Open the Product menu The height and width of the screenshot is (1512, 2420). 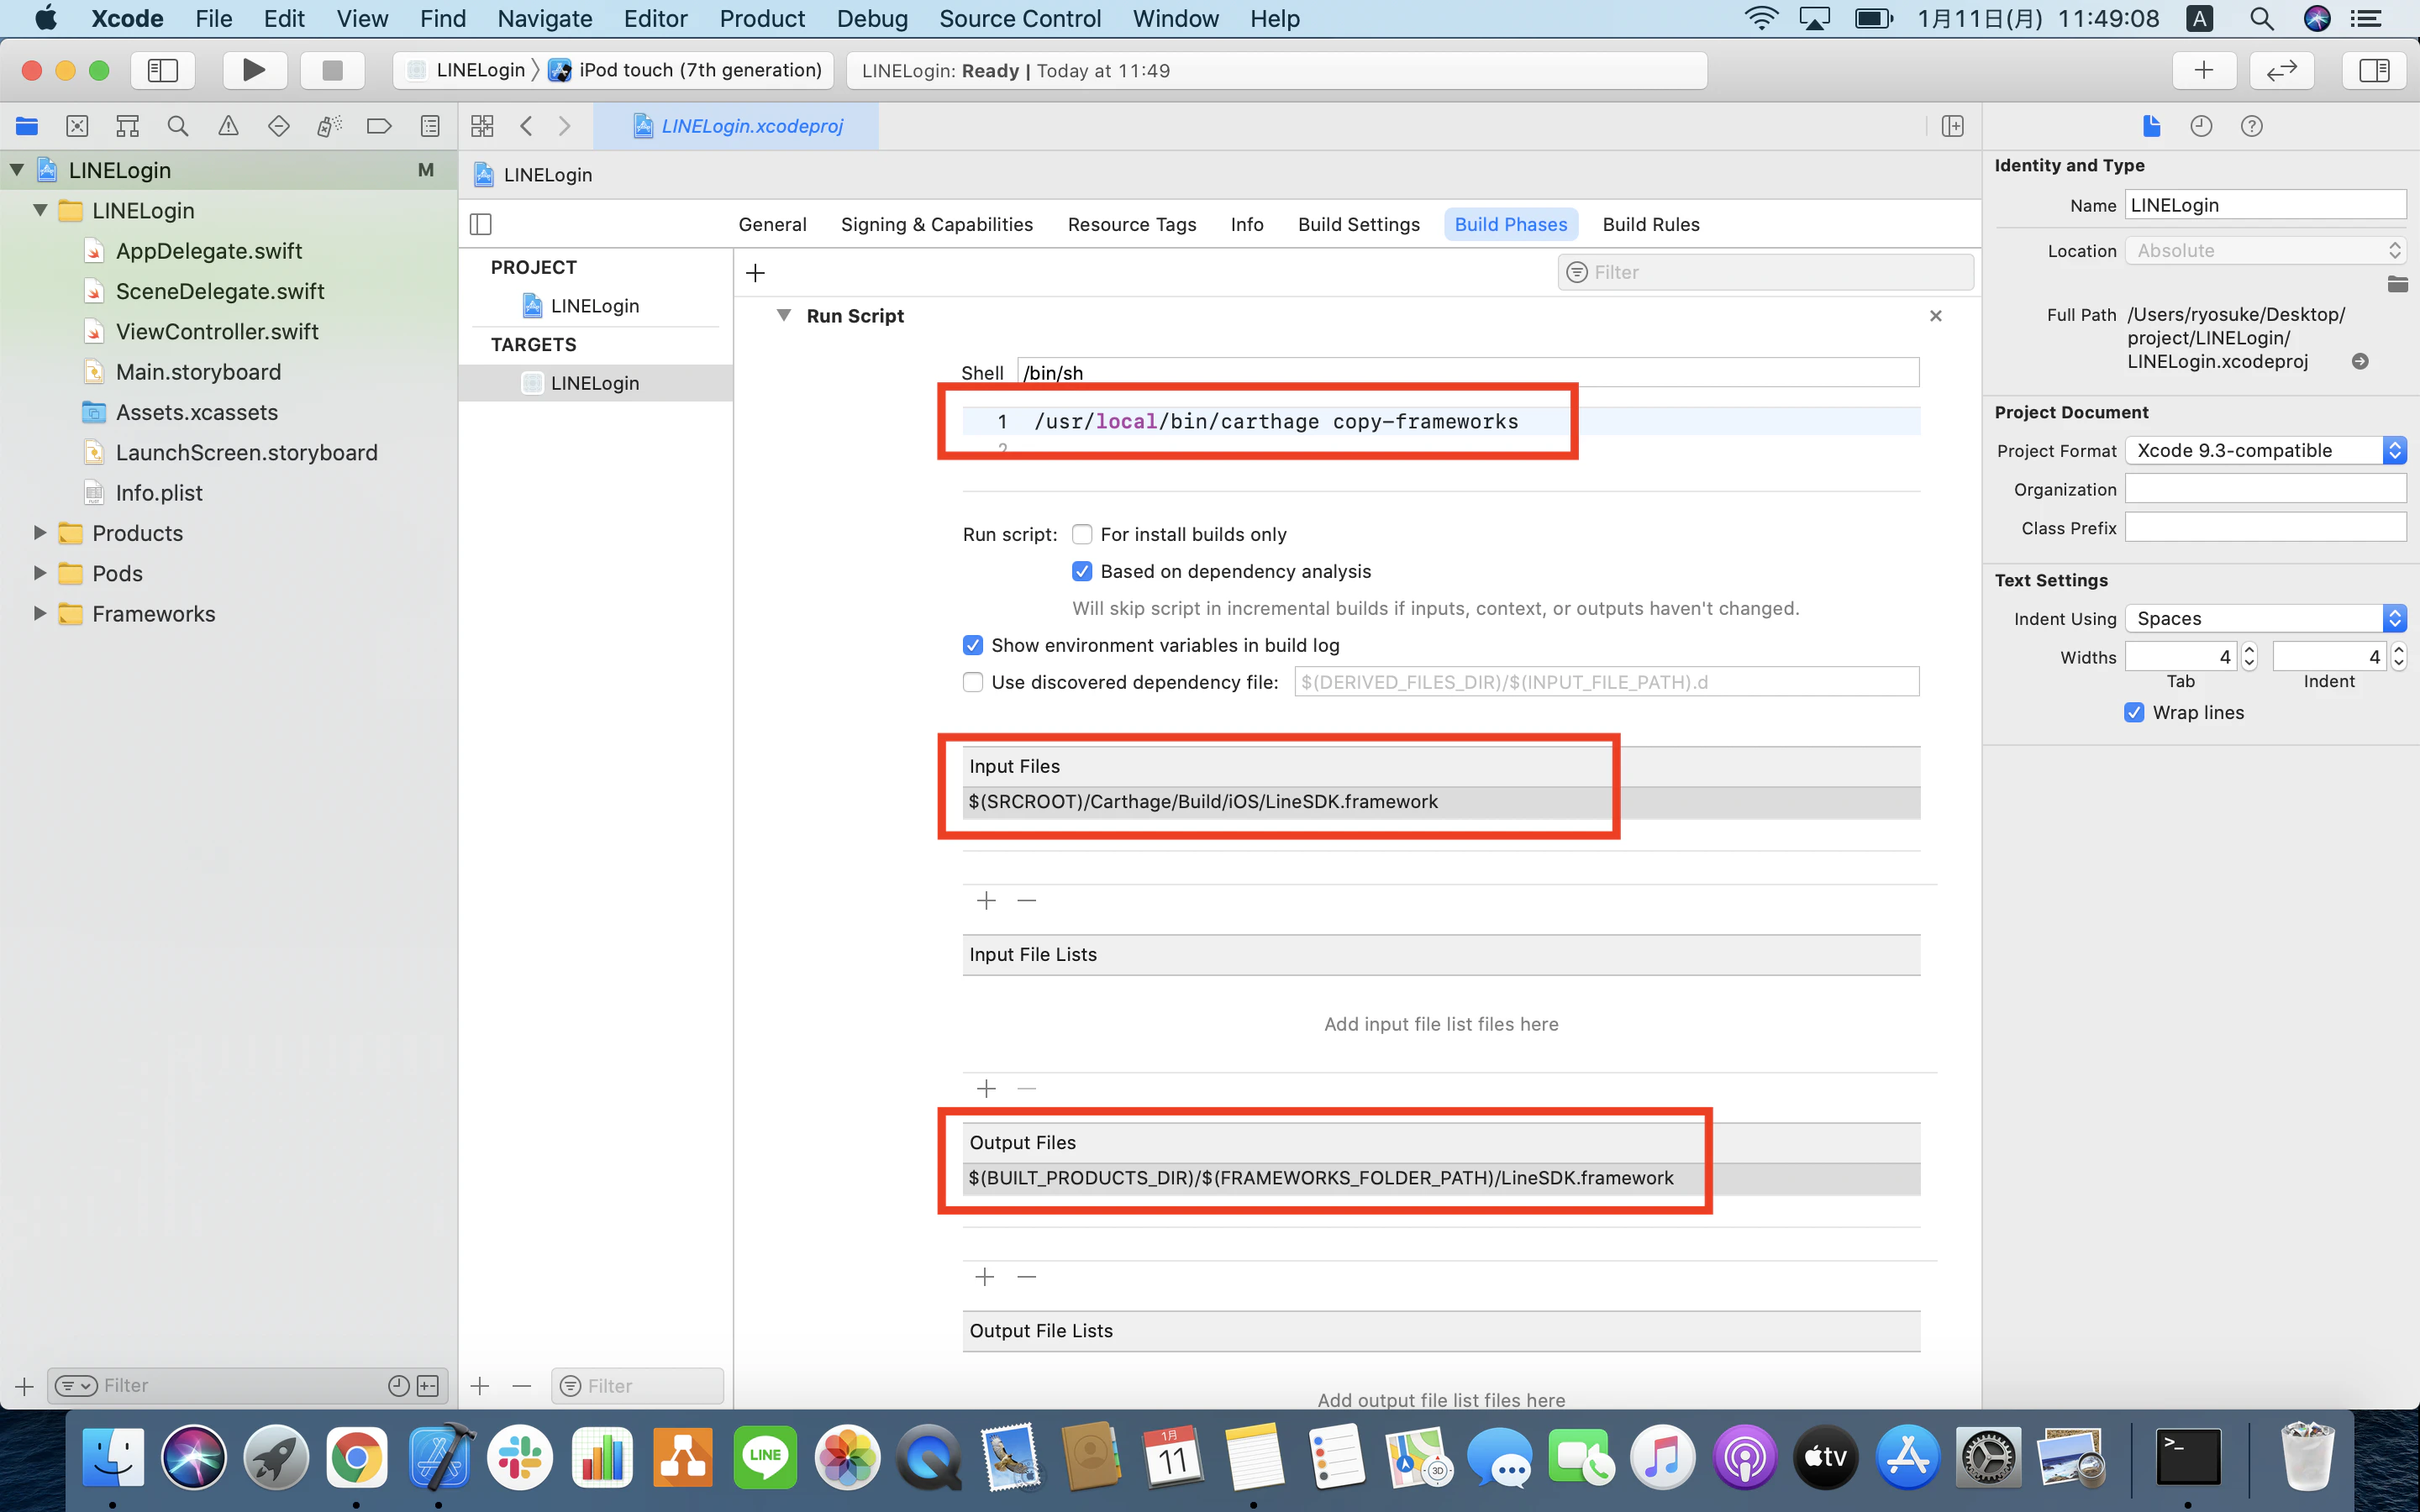pyautogui.click(x=762, y=19)
